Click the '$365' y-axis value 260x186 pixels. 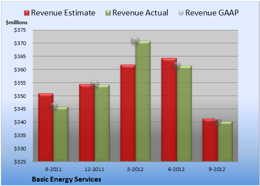coord(20,56)
